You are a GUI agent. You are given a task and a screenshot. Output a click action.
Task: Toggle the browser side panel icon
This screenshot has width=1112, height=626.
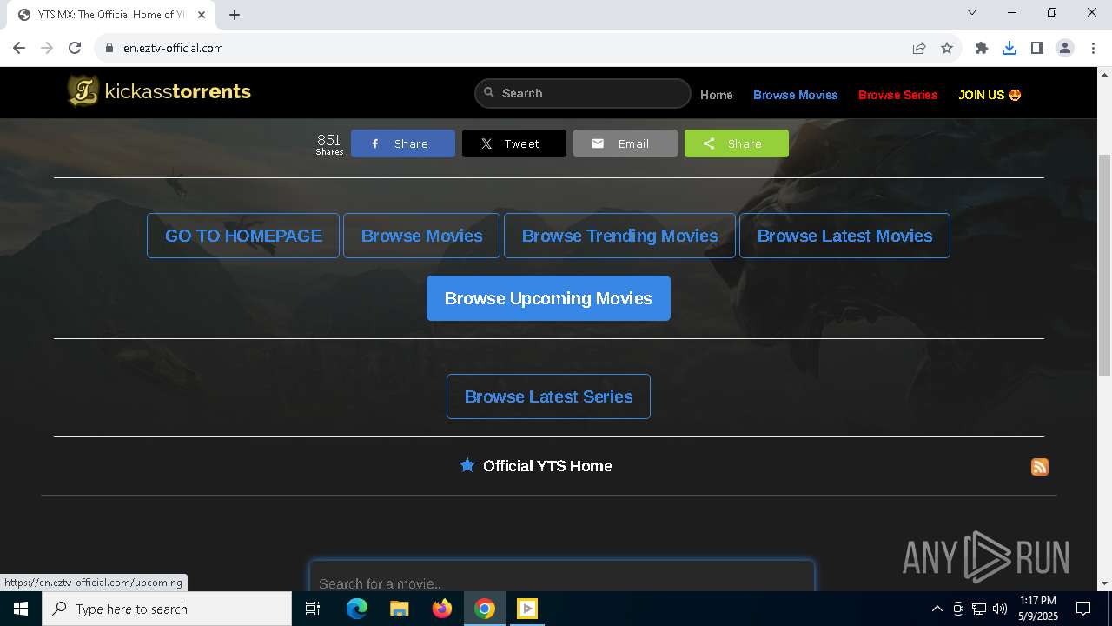point(1037,48)
